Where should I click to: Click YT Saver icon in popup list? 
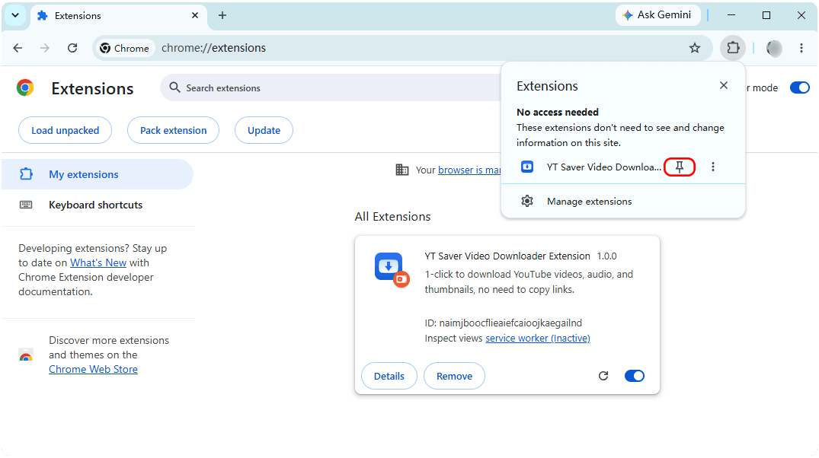(x=527, y=167)
